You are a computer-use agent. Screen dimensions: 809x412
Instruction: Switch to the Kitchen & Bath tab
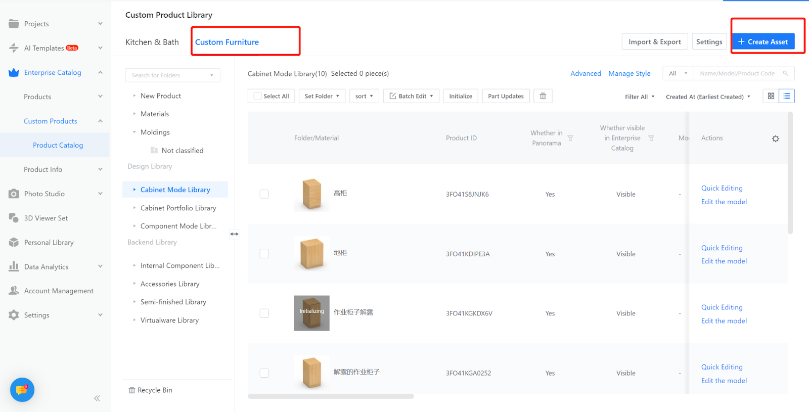152,42
